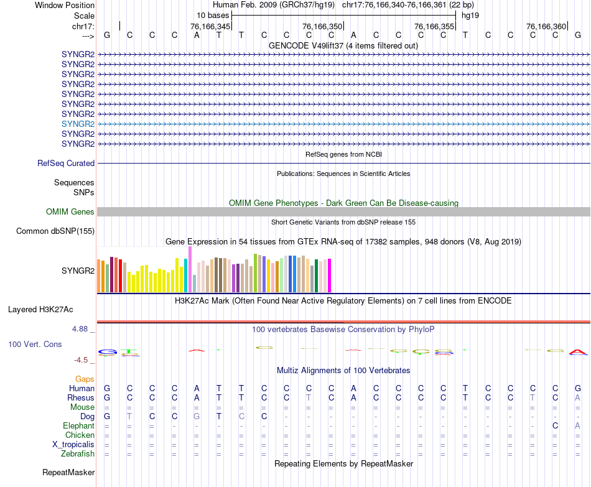This screenshot has width=591, height=487.
Task: Click the Gene Expression in 54 tissues title
Action: (343, 241)
